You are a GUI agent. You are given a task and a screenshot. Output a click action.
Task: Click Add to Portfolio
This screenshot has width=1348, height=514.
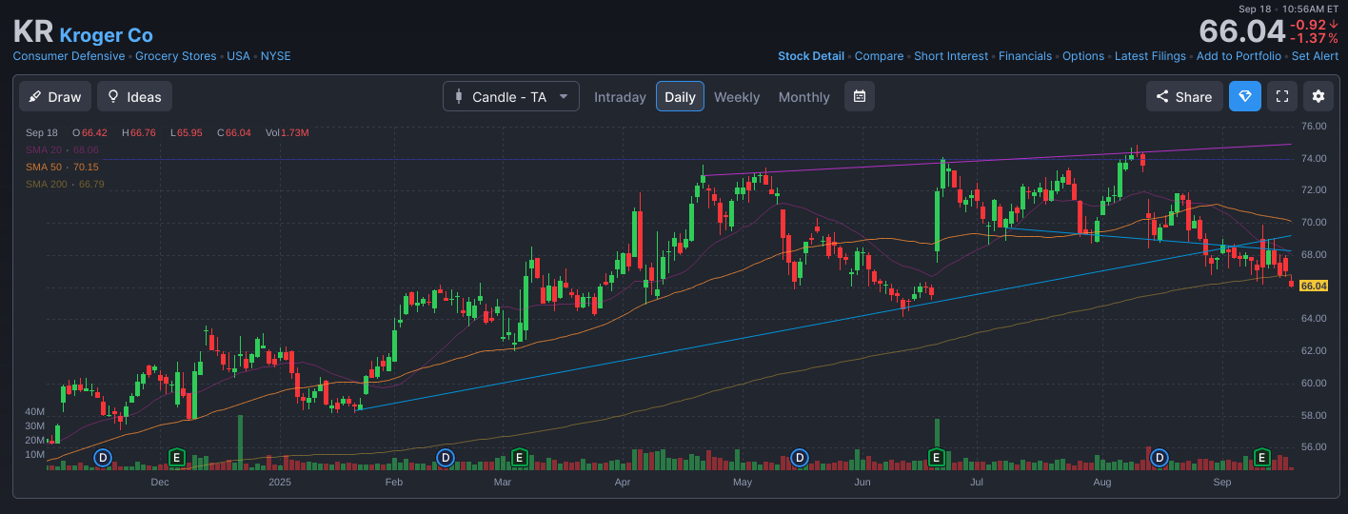[x=1239, y=56]
